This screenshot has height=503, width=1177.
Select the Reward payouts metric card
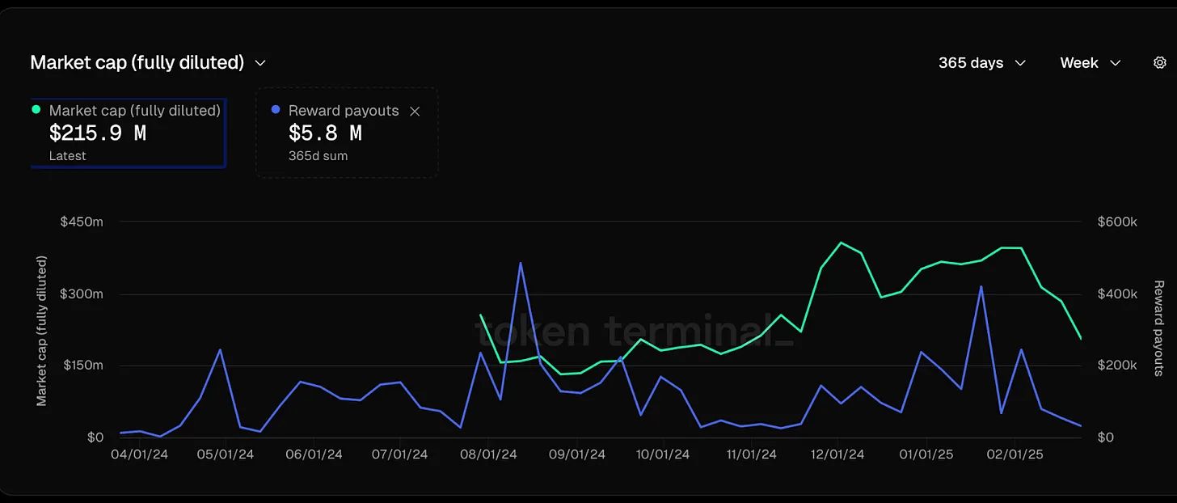(x=347, y=133)
